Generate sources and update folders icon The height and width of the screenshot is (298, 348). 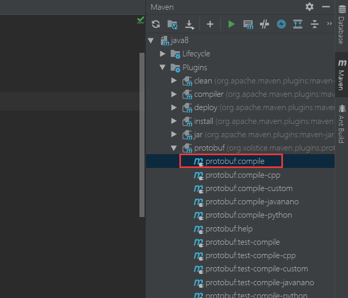point(172,24)
